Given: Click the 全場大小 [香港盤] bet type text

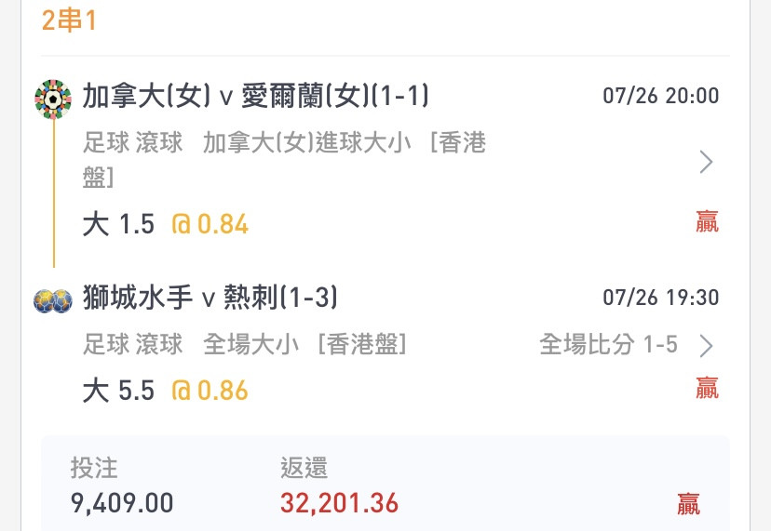Looking at the screenshot, I should coord(305,345).
